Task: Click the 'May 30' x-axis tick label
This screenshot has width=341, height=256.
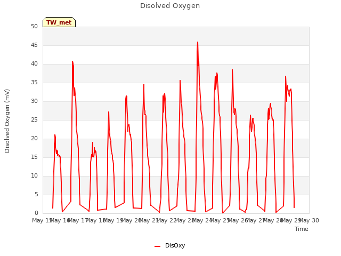Action: 309,220
